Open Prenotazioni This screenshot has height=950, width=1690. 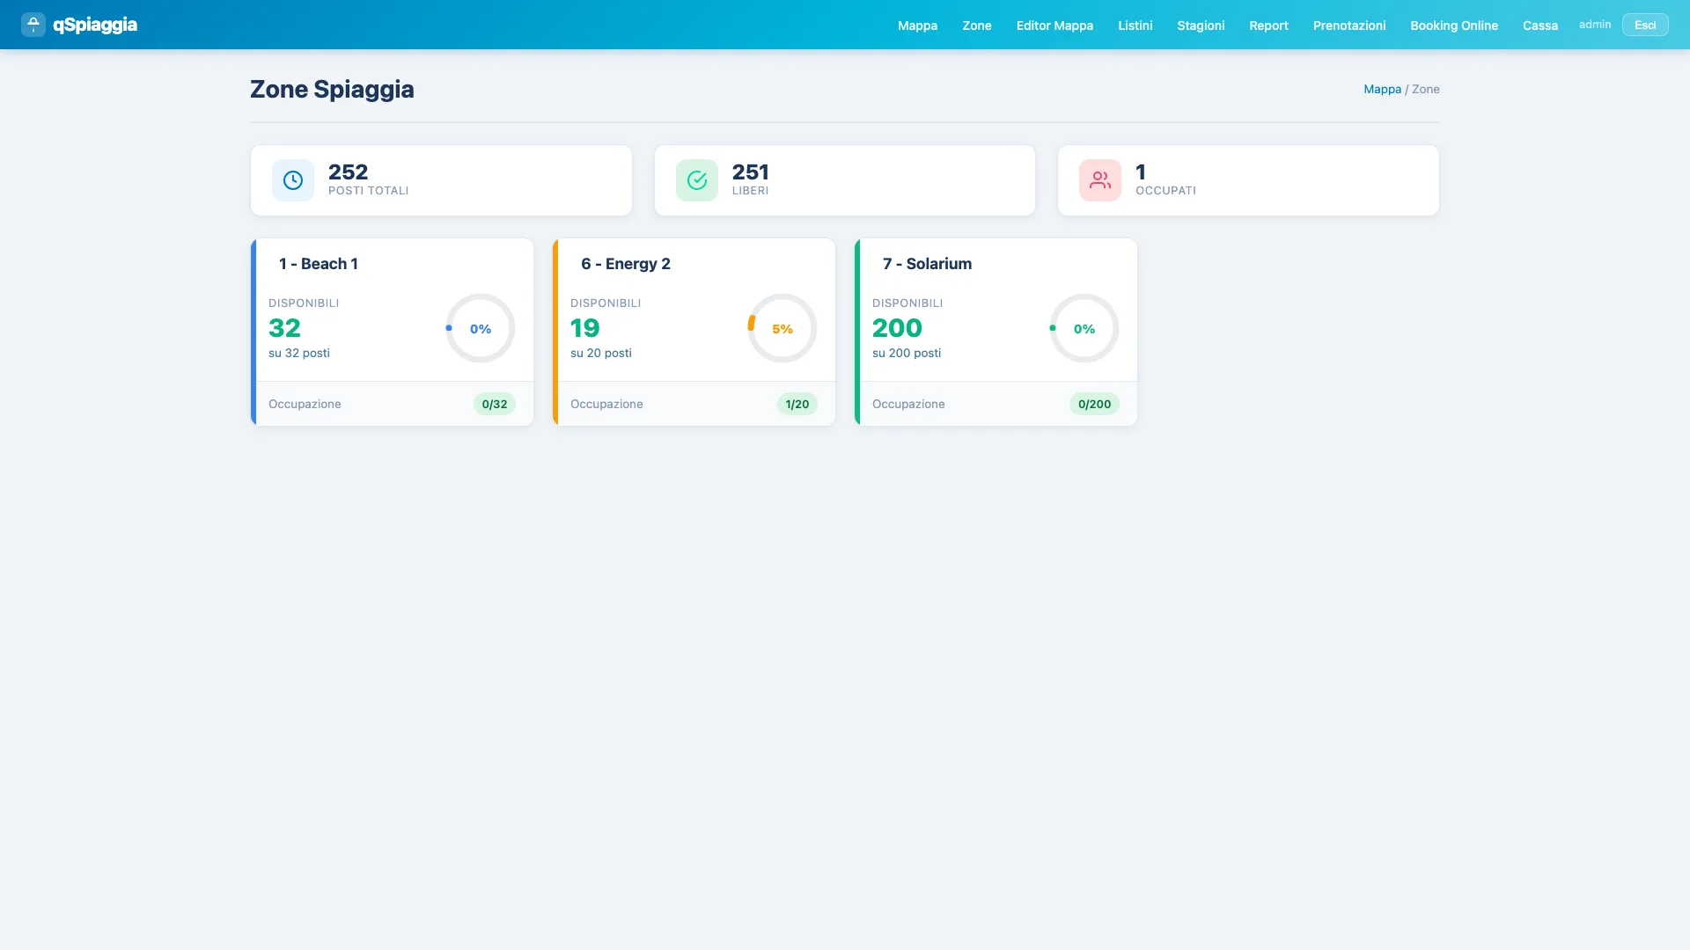point(1349,25)
